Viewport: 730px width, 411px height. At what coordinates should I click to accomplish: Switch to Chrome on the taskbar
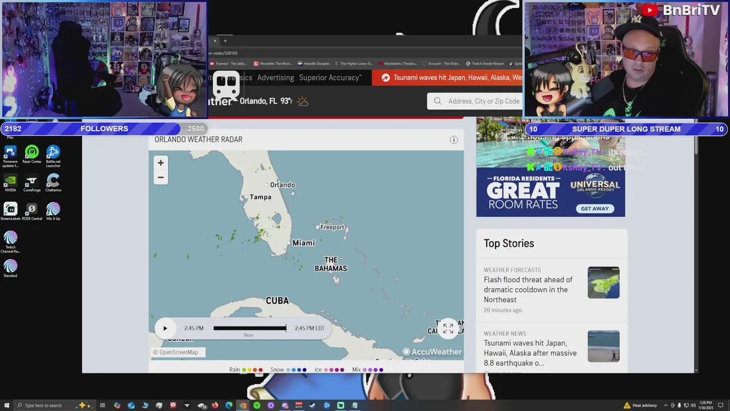pos(243,405)
